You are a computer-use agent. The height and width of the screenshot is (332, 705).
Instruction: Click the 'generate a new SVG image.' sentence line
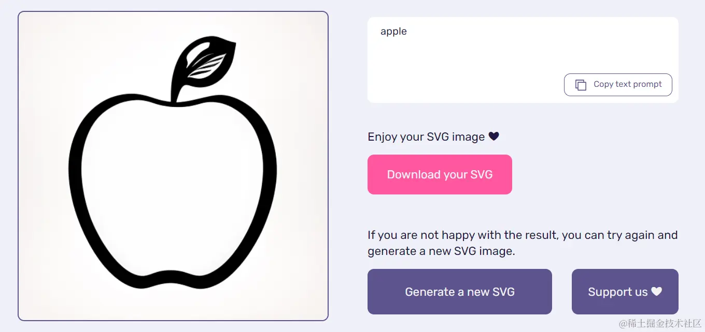(441, 251)
